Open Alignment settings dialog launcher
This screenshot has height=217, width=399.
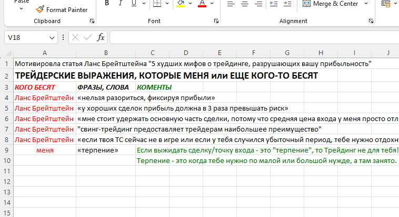tap(371, 21)
